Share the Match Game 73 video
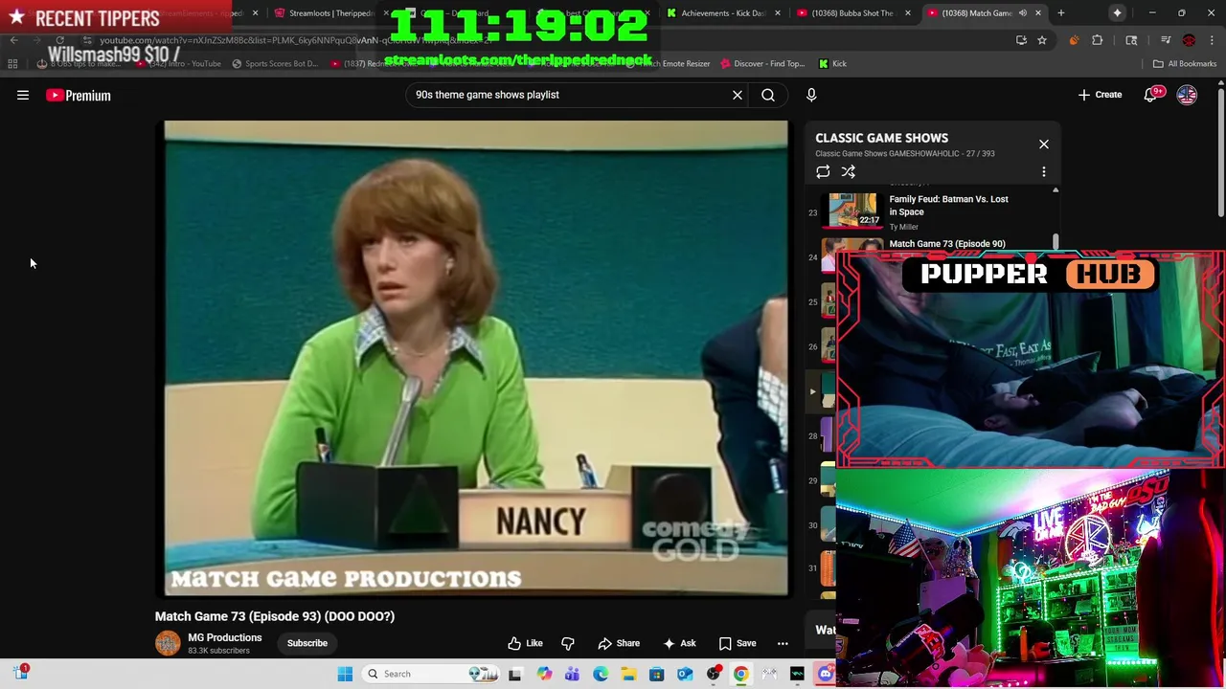Viewport: 1226px width, 689px height. click(x=619, y=643)
